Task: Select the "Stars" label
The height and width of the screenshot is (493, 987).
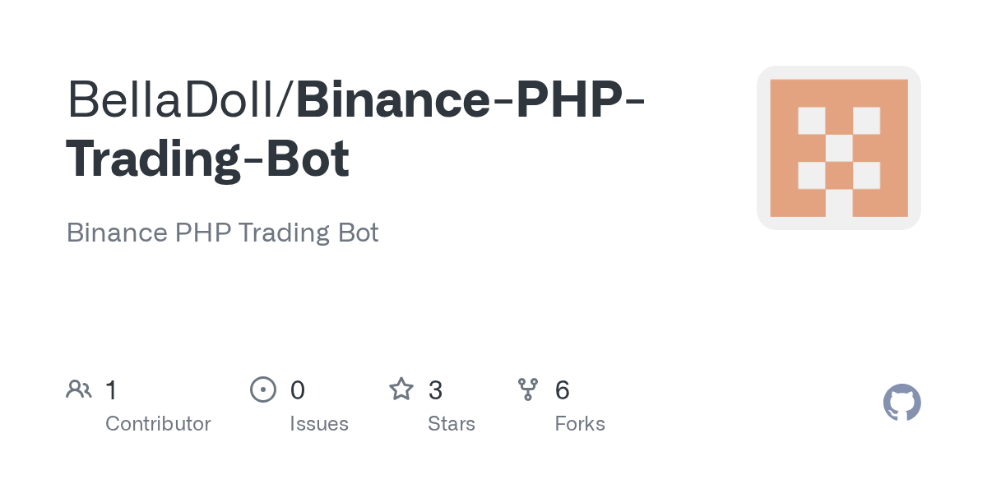Action: tap(452, 424)
